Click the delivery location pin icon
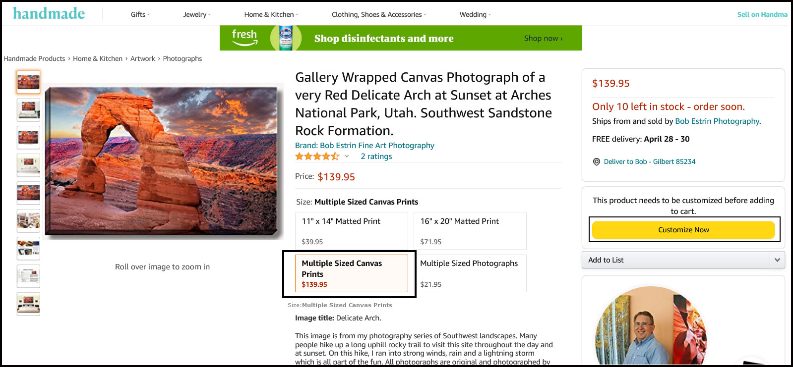This screenshot has height=367, width=793. [597, 162]
